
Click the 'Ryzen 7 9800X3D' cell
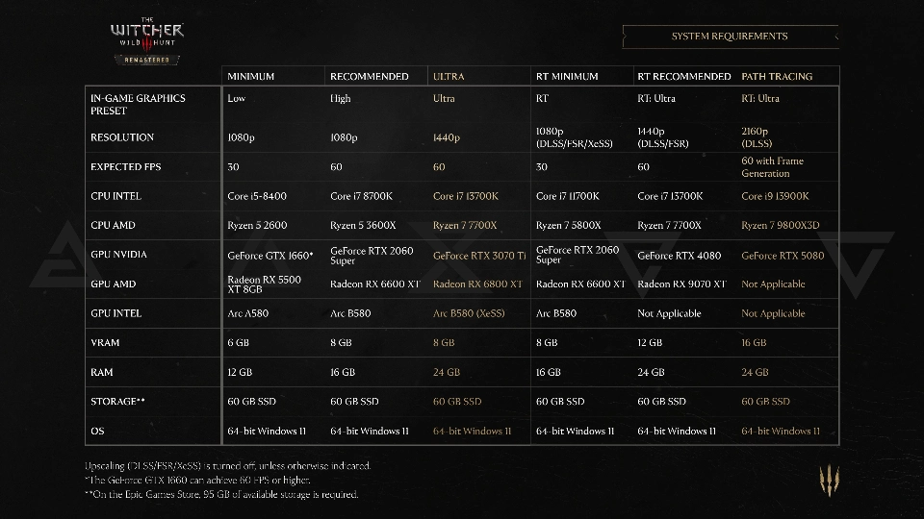coord(781,225)
